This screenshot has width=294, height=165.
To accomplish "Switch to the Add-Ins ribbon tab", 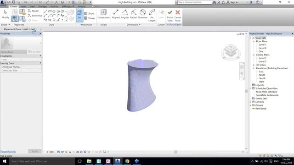I will (x=54, y=6).
